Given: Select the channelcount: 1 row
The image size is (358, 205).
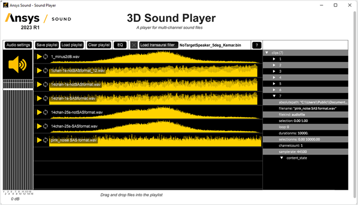Looking at the screenshot, I should click(305, 146).
